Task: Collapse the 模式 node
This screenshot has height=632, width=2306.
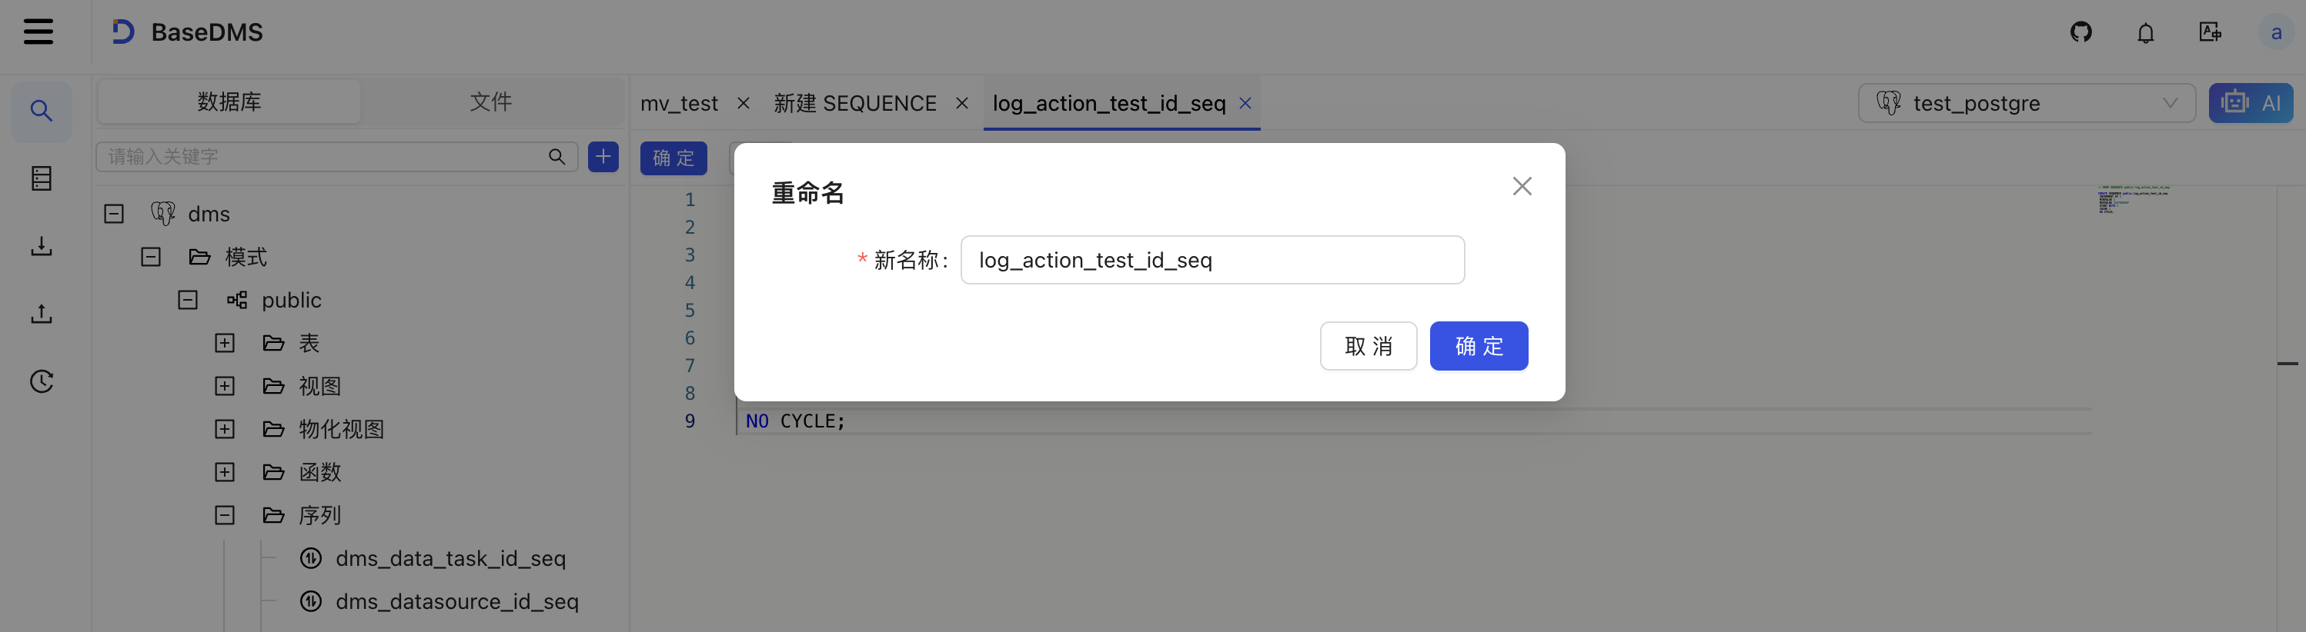Action: pos(150,257)
